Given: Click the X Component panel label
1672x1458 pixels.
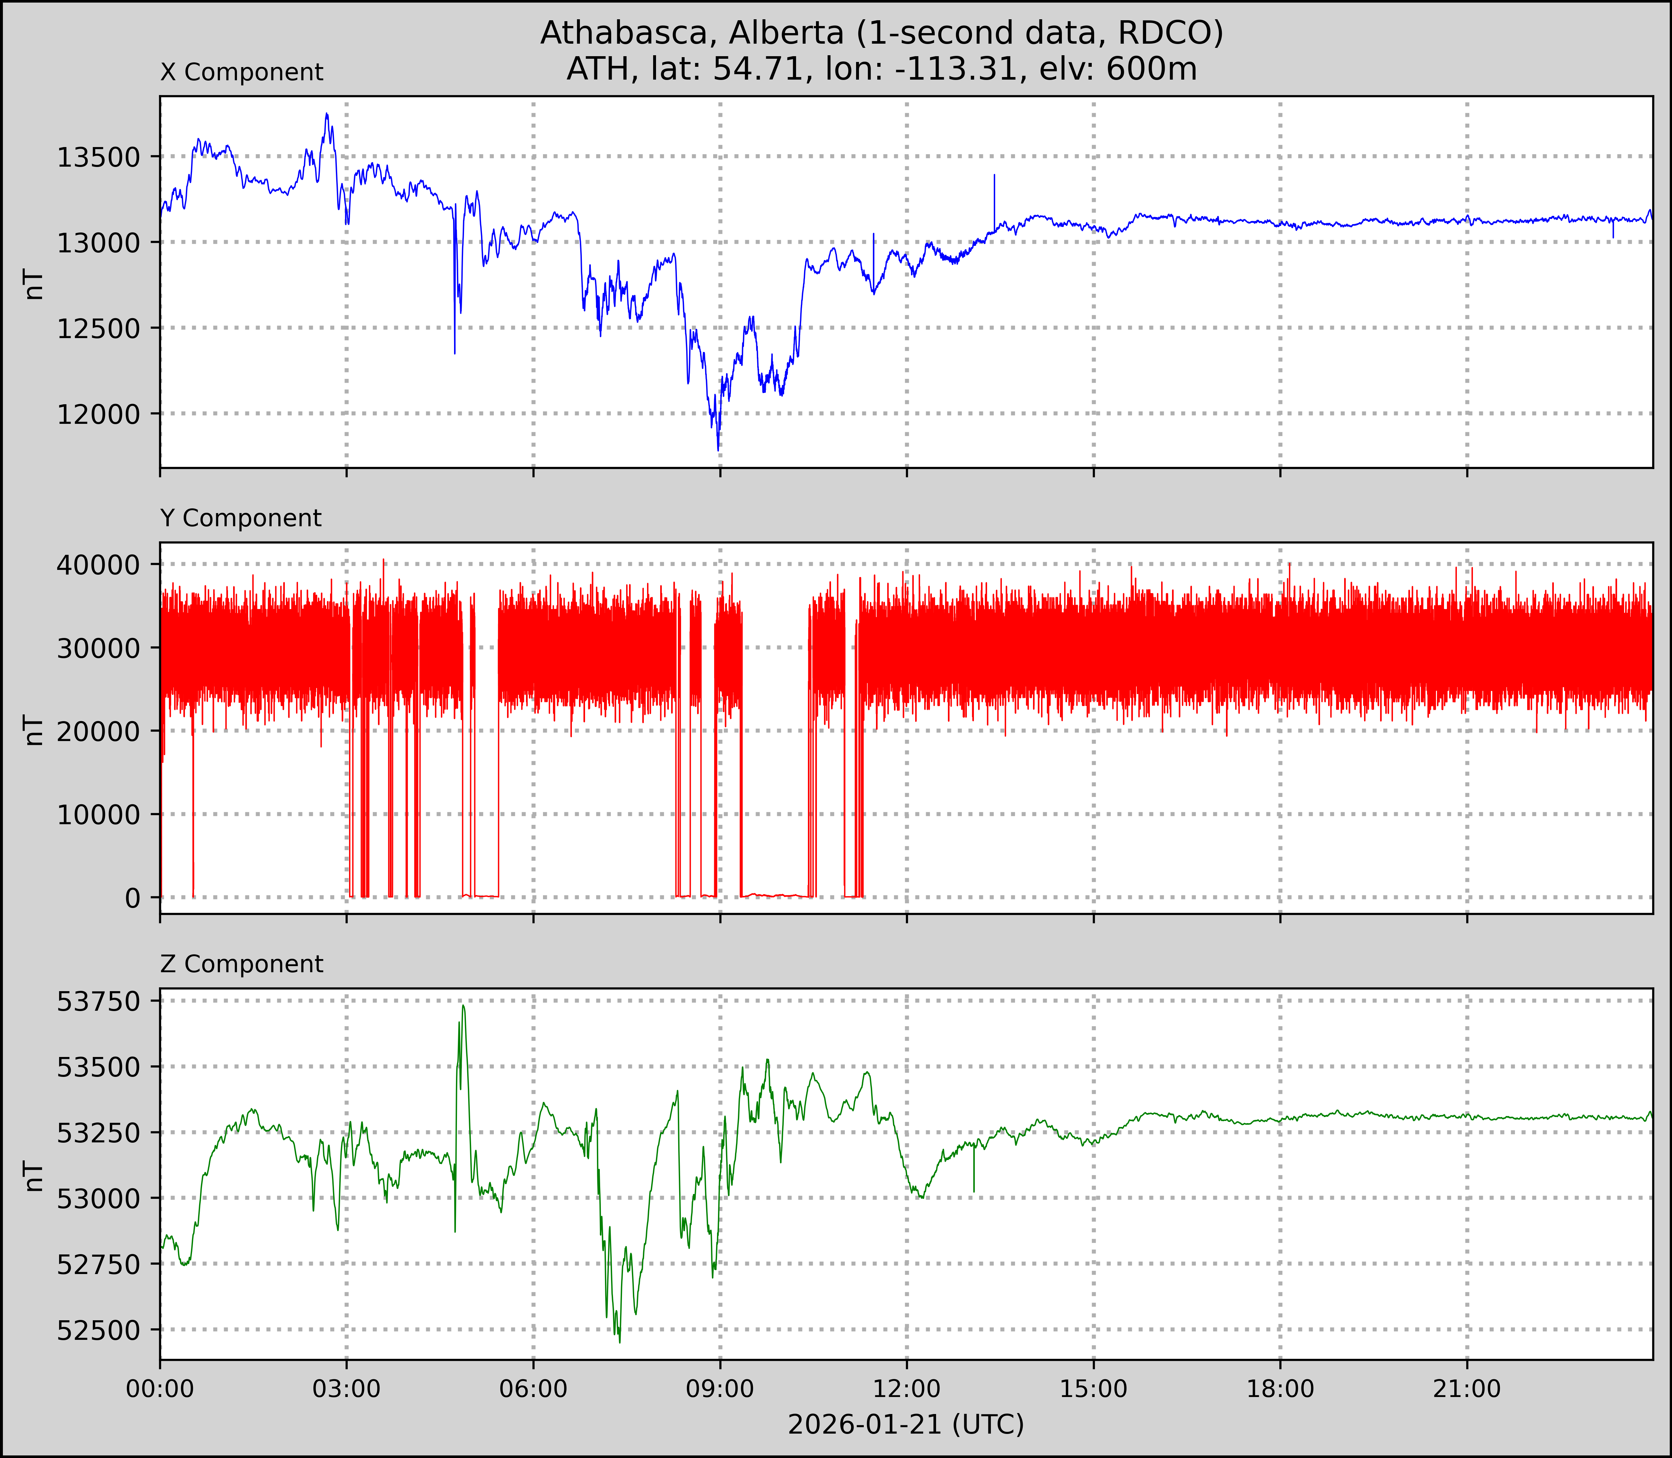Looking at the screenshot, I should tap(242, 73).
